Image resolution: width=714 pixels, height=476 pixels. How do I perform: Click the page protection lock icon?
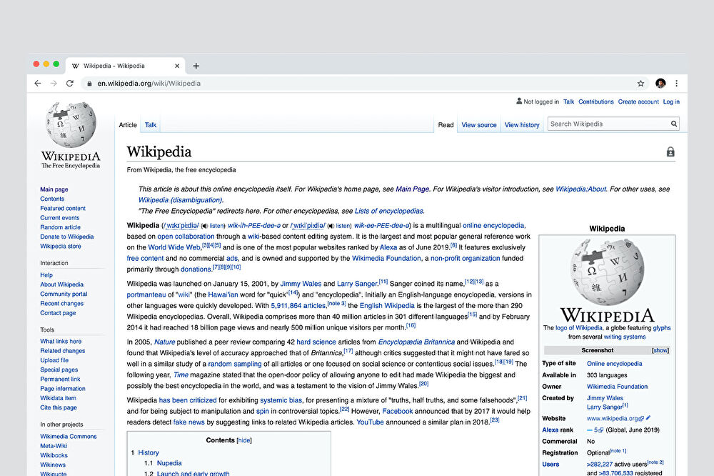[x=670, y=152]
